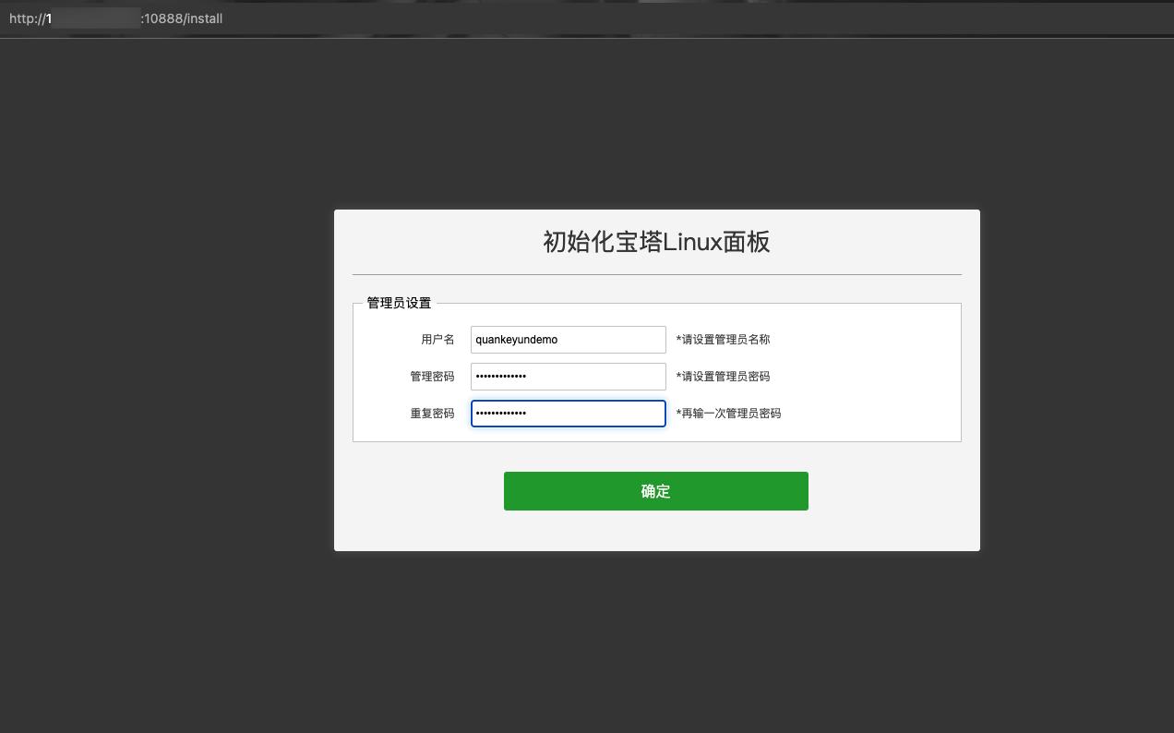
Task: Focus the 管理密码 password field
Action: pyautogui.click(x=568, y=377)
